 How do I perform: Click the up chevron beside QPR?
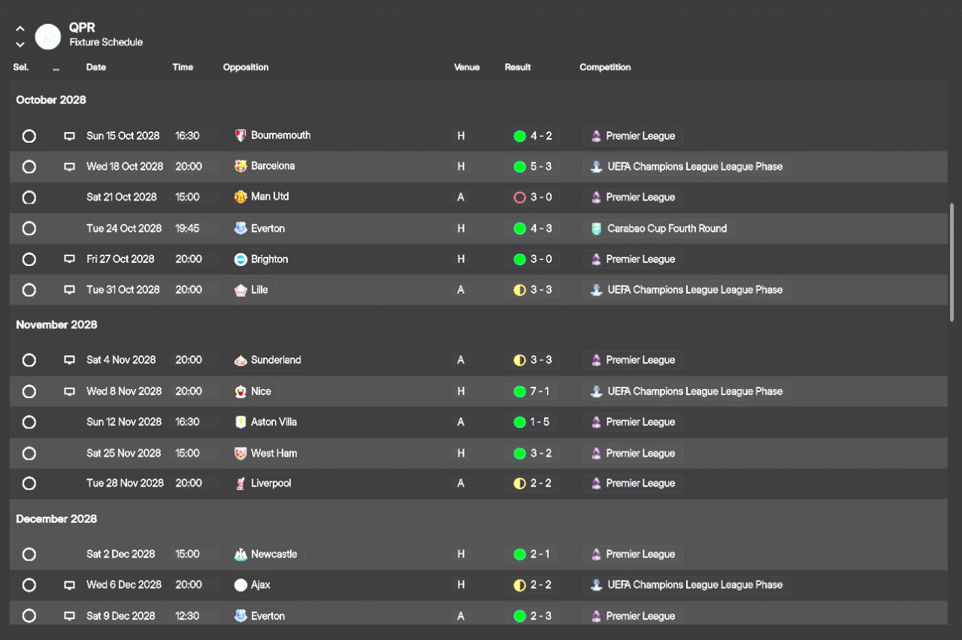pos(20,29)
